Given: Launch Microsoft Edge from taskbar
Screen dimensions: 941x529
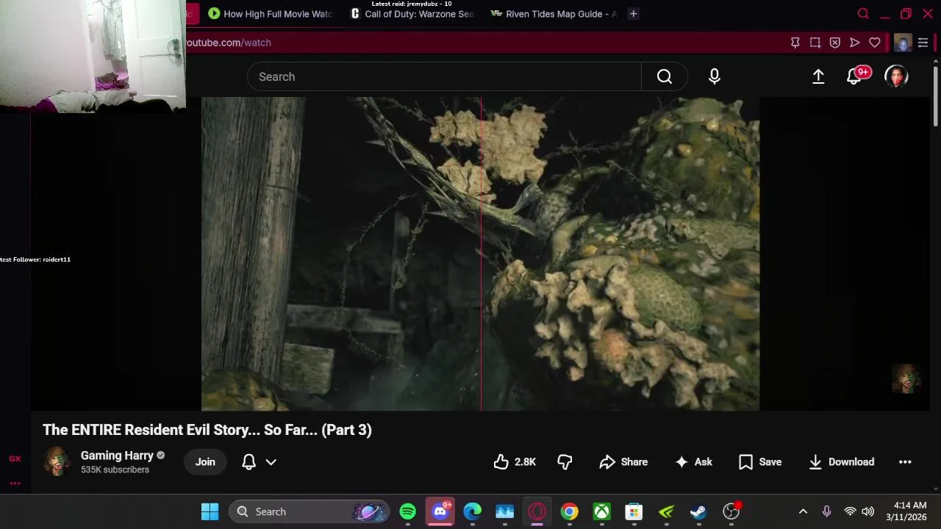Looking at the screenshot, I should point(473,511).
